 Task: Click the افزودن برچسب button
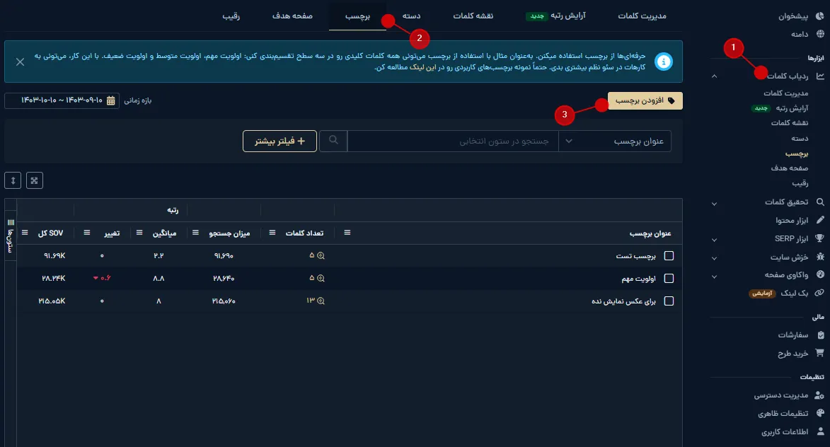coord(645,100)
